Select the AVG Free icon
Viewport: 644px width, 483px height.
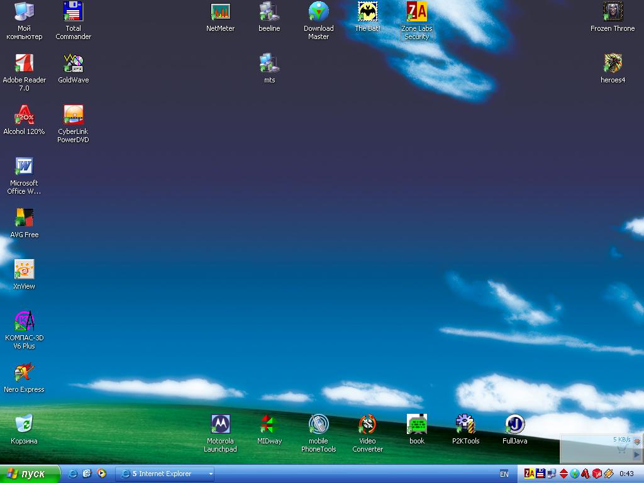tap(24, 223)
